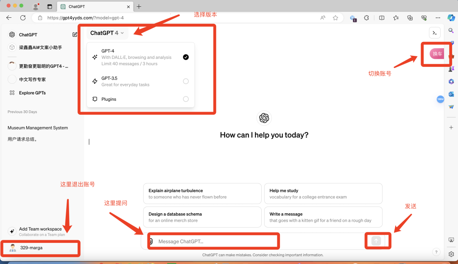Image resolution: width=458 pixels, height=264 pixels.
Task: Open the tab actions menu icon
Action: click(x=50, y=6)
